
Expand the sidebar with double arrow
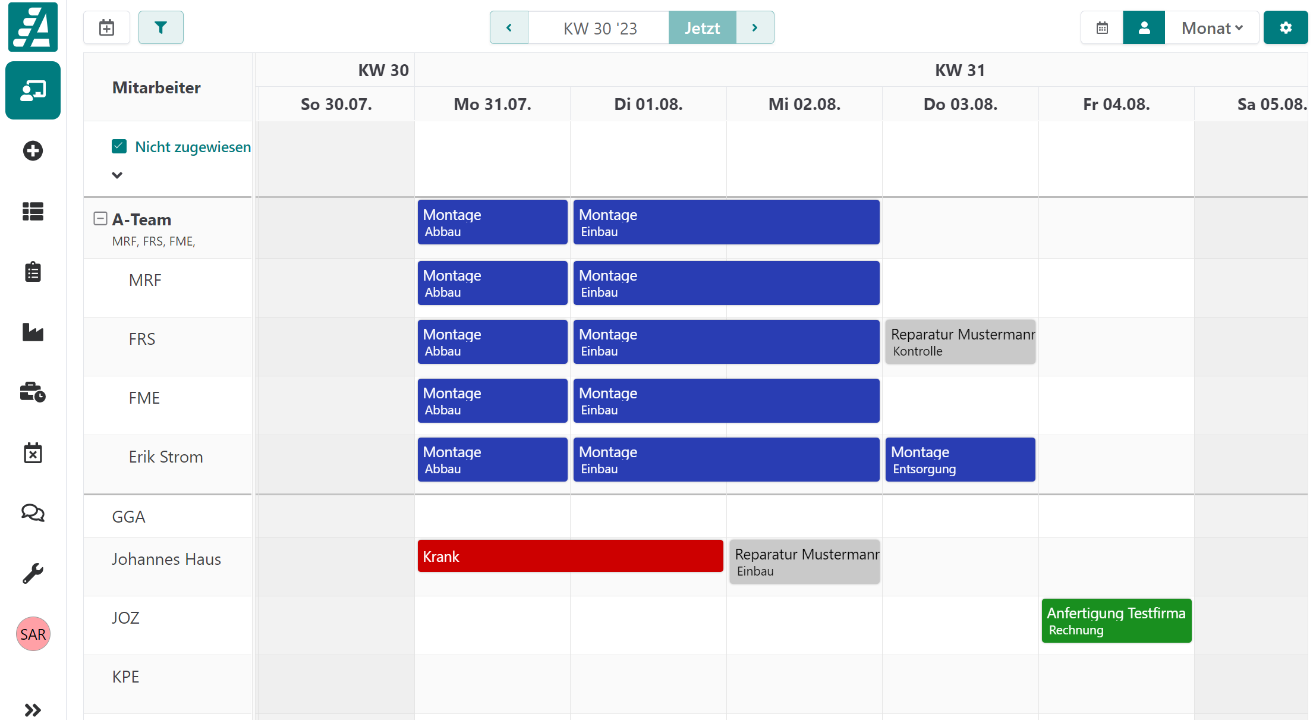pyautogui.click(x=33, y=710)
